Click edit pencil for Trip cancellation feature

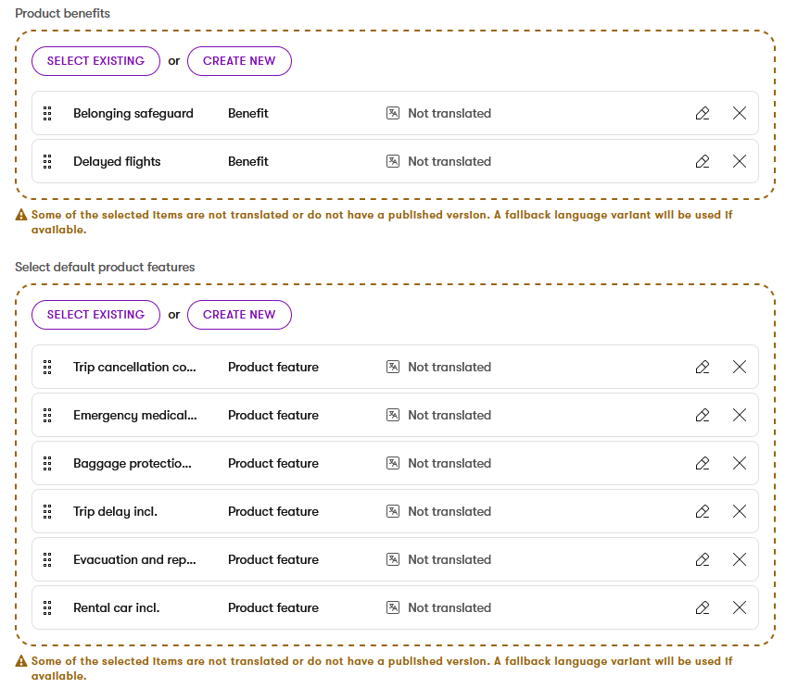point(703,367)
